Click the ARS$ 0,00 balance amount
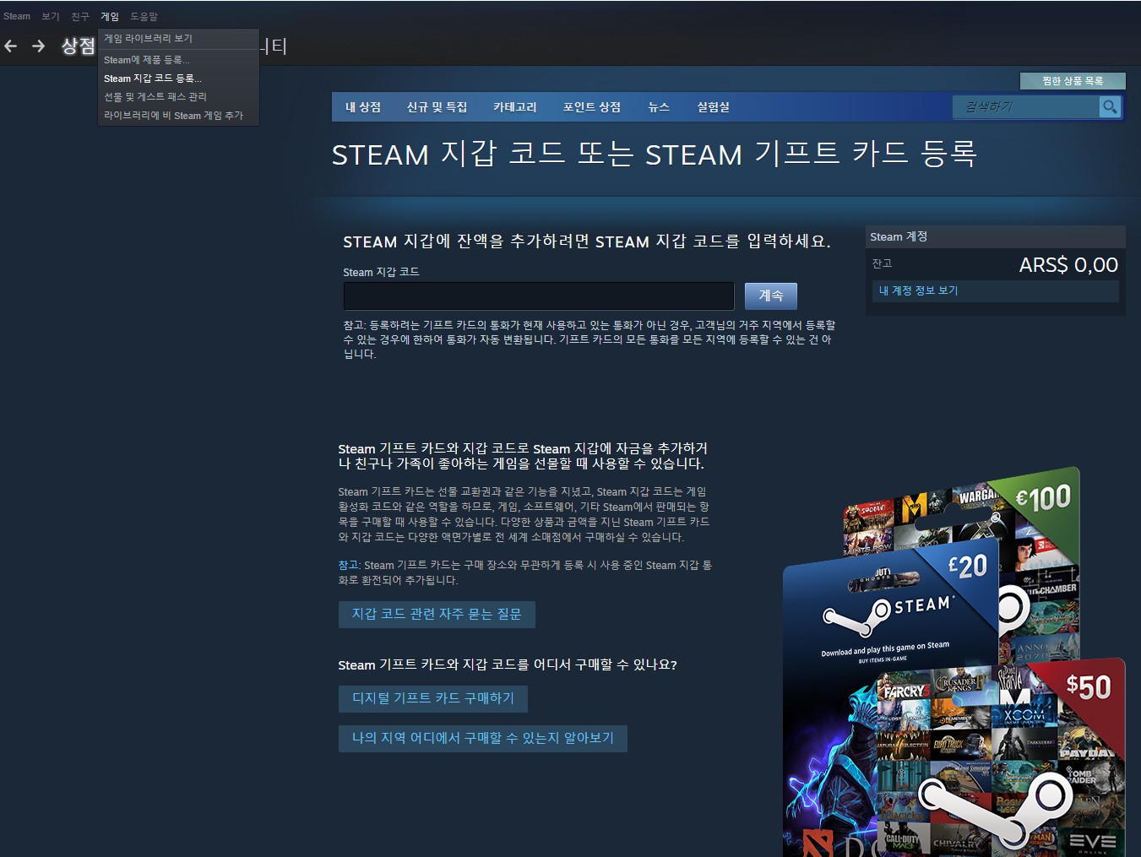This screenshot has width=1141, height=857. pyautogui.click(x=1068, y=265)
